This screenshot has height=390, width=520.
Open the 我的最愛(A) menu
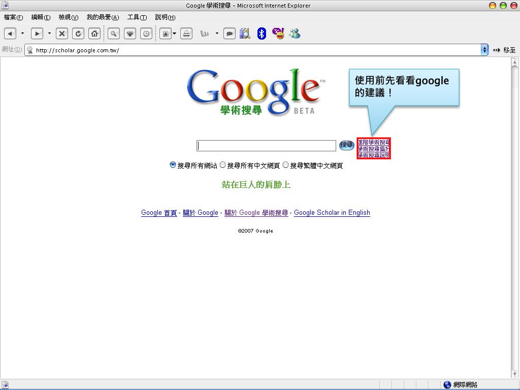103,17
